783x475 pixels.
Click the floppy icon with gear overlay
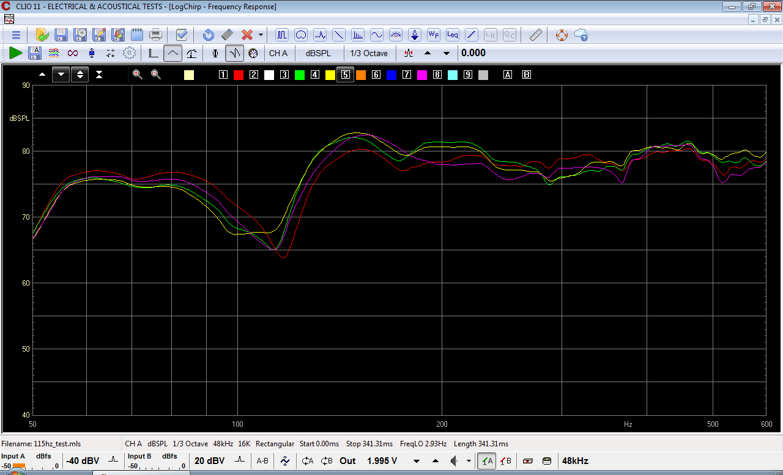tap(80, 35)
